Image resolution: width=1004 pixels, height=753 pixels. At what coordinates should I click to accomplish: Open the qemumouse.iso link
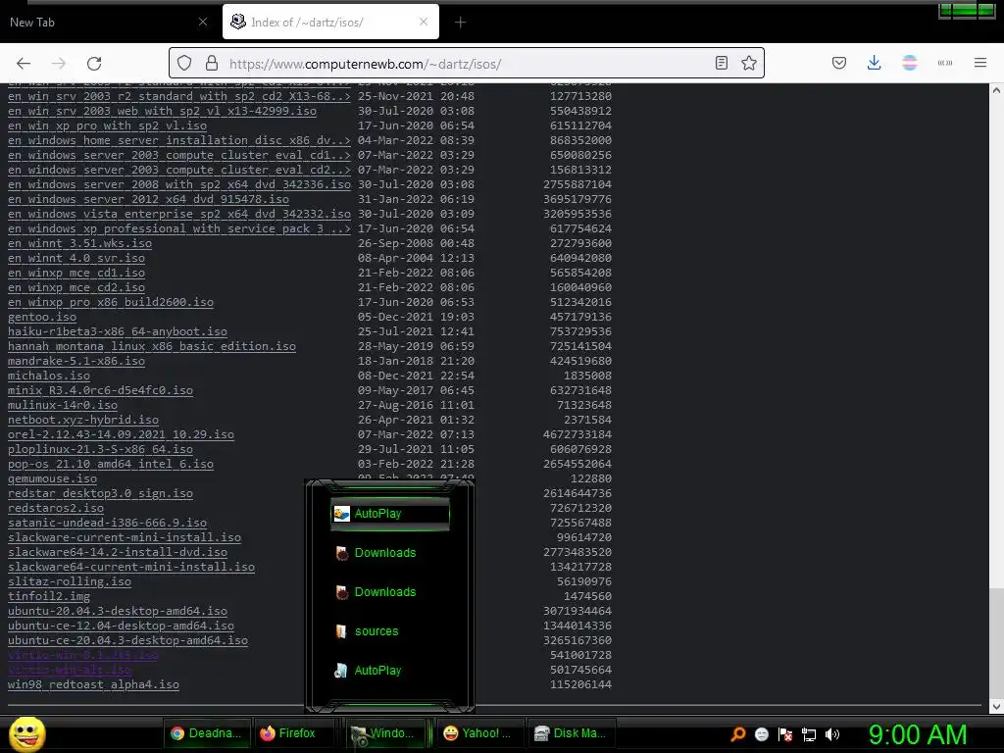tap(53, 478)
